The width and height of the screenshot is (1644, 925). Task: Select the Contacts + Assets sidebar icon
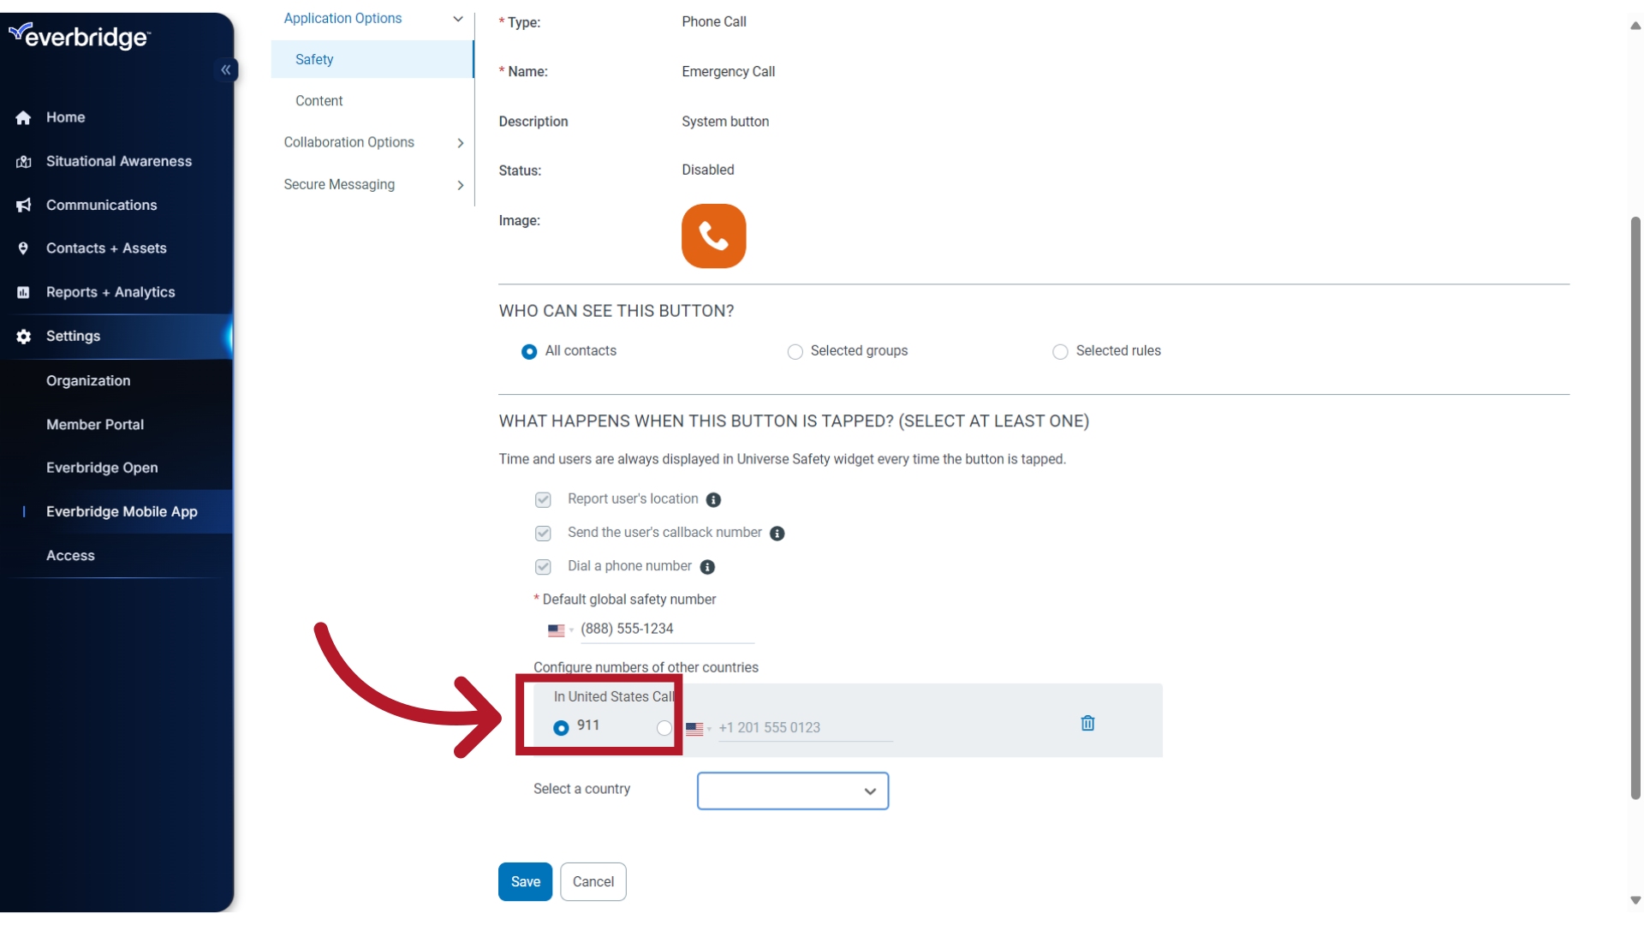click(23, 248)
